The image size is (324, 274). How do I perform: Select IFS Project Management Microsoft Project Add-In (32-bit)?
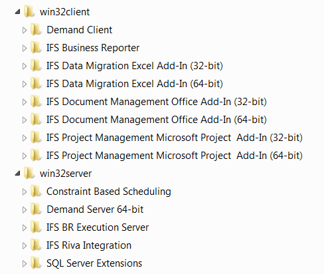(175, 138)
